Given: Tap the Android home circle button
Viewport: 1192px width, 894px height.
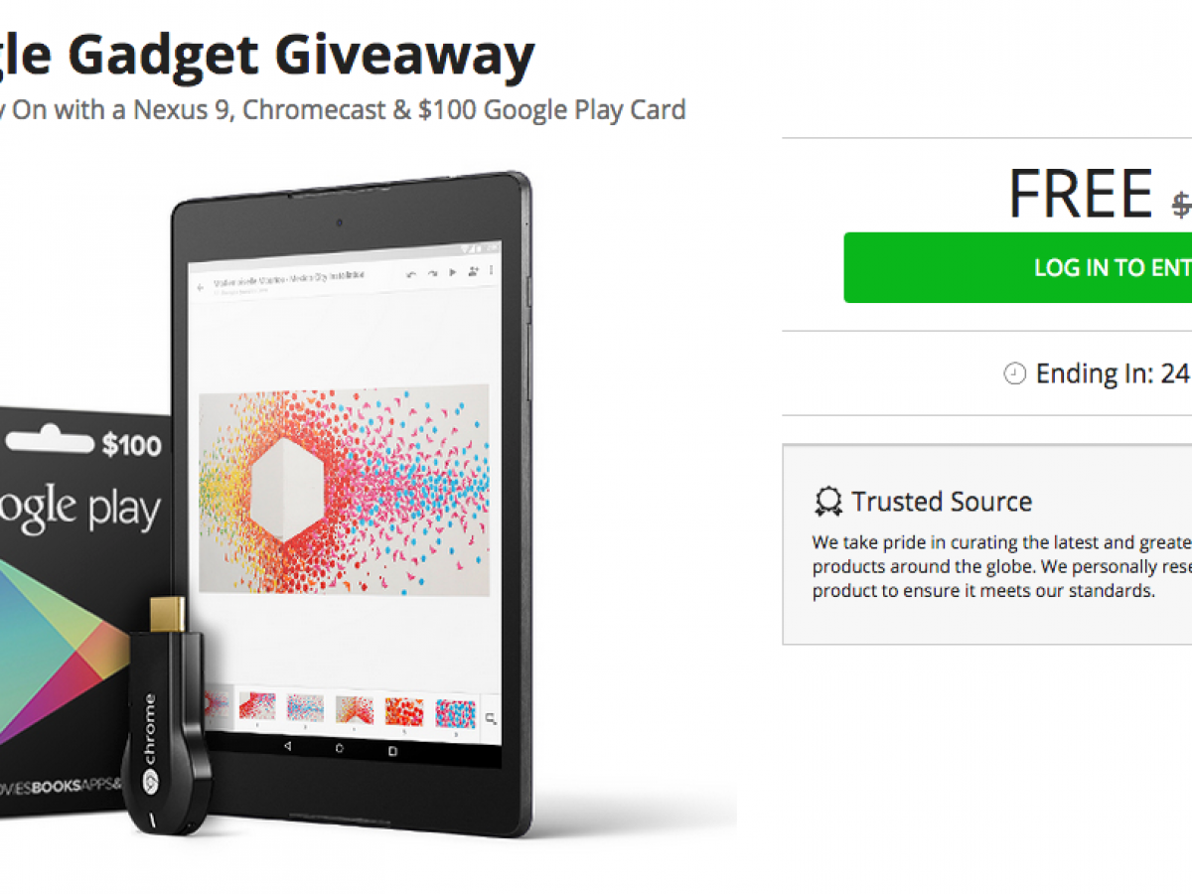Looking at the screenshot, I should coord(340,747).
